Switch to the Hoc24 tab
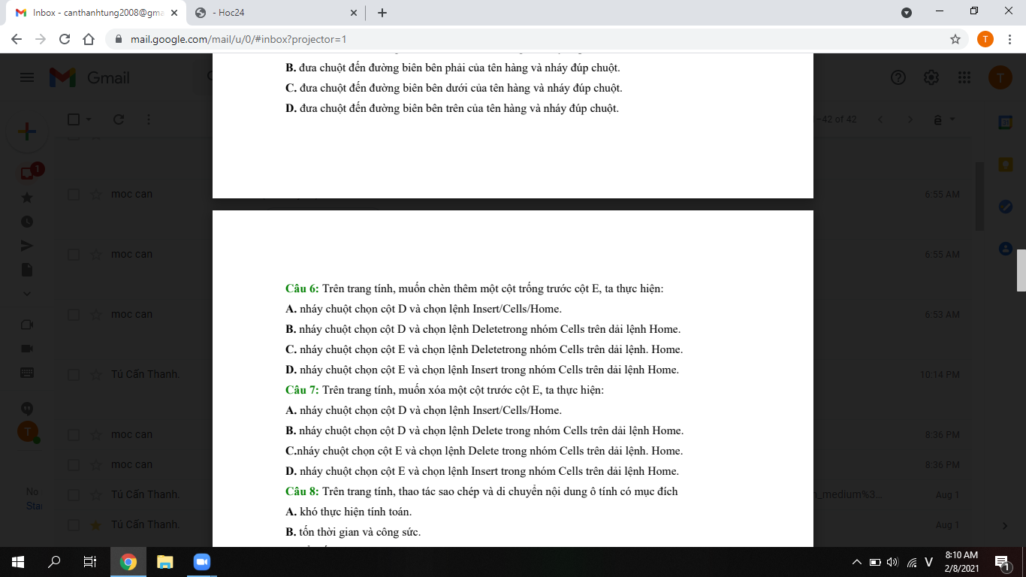Viewport: 1026px width, 577px height. pos(276,13)
